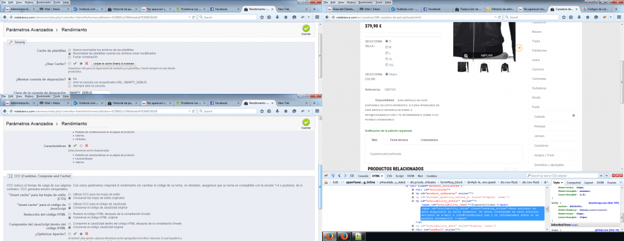Select size M radio on product page
The image size is (624, 241).
(387, 48)
